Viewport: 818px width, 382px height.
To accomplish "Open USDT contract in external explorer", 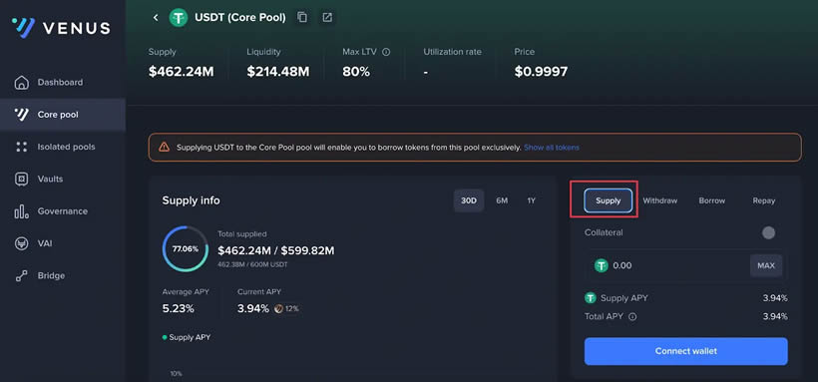I will coord(327,17).
